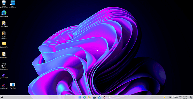Select the purple wallpaper image file icon

(4, 76)
